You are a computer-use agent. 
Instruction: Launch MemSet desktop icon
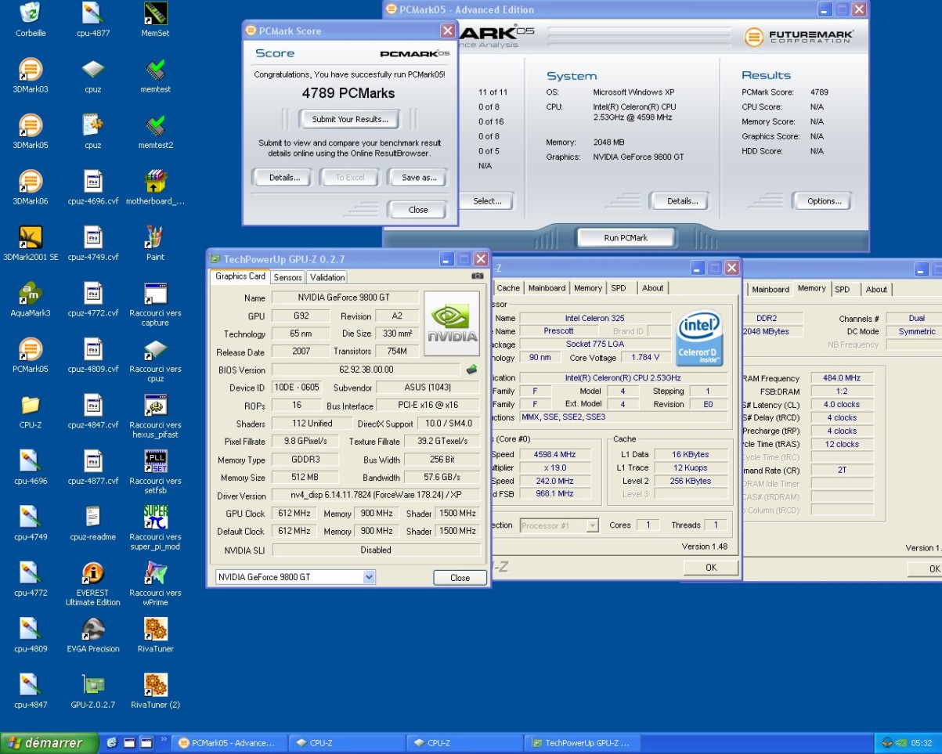pos(155,13)
